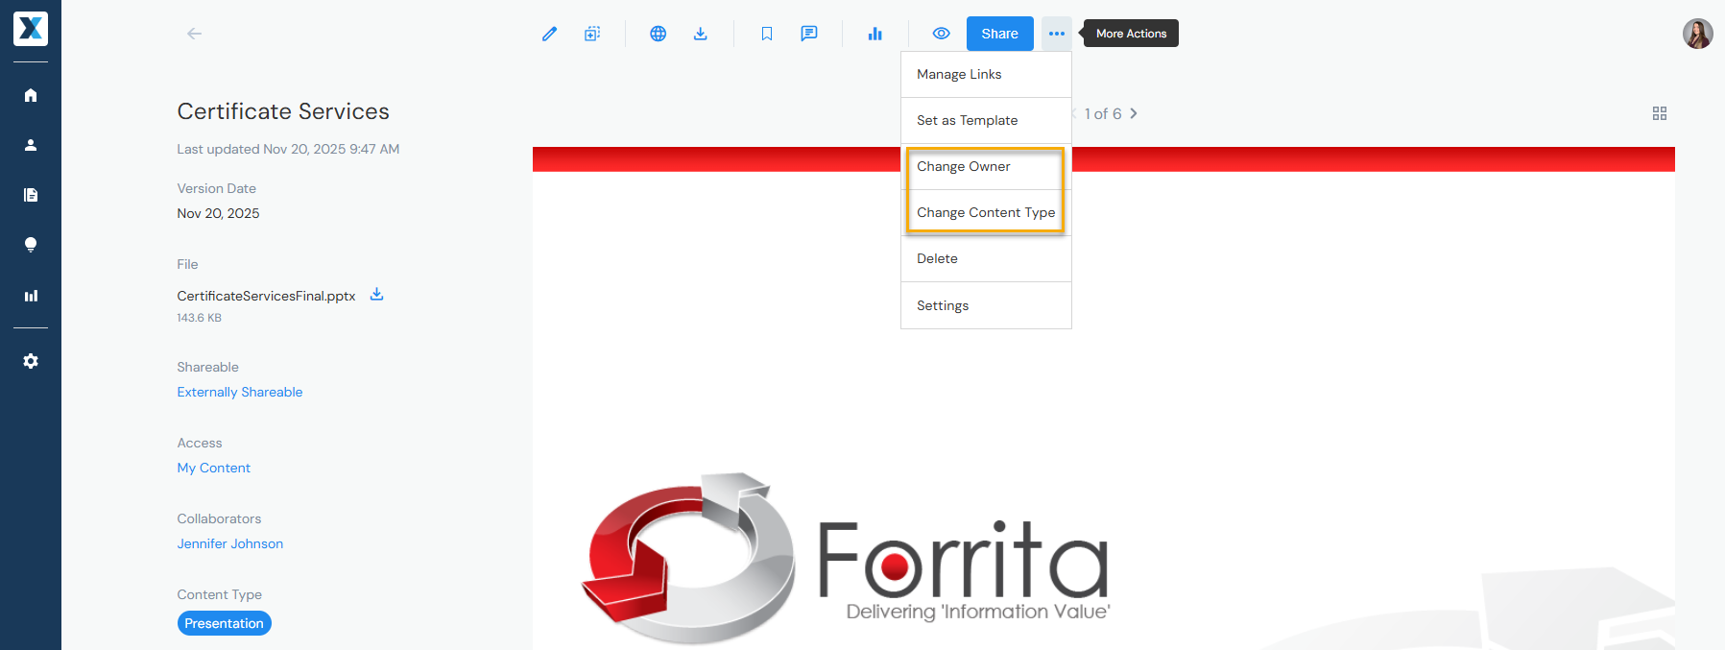
Task: Open the analytics chart sidebar icon
Action: (x=31, y=296)
